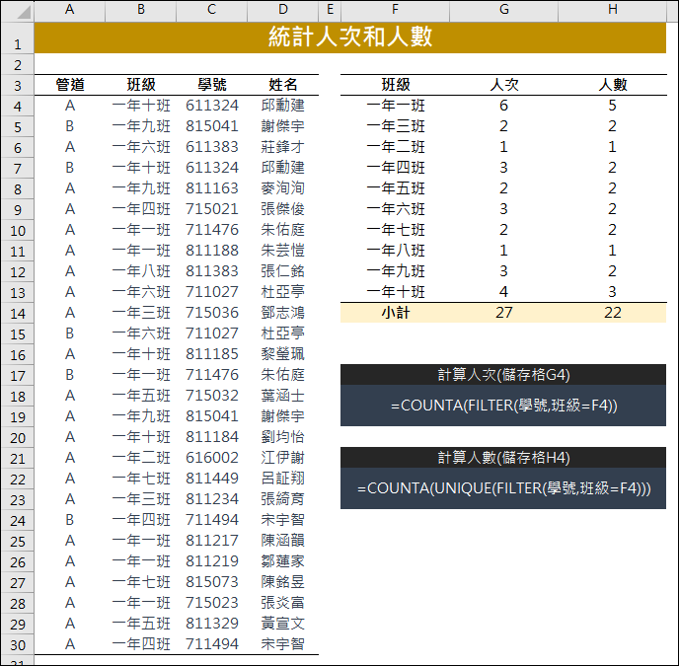Click 一年七班 in the summary table
679x666 pixels.
(396, 230)
